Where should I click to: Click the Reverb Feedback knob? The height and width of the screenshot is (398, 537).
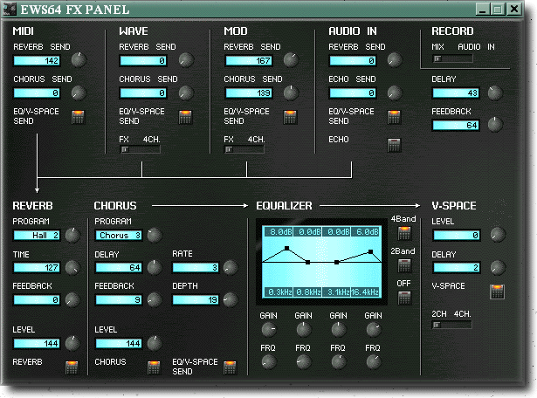(72, 299)
